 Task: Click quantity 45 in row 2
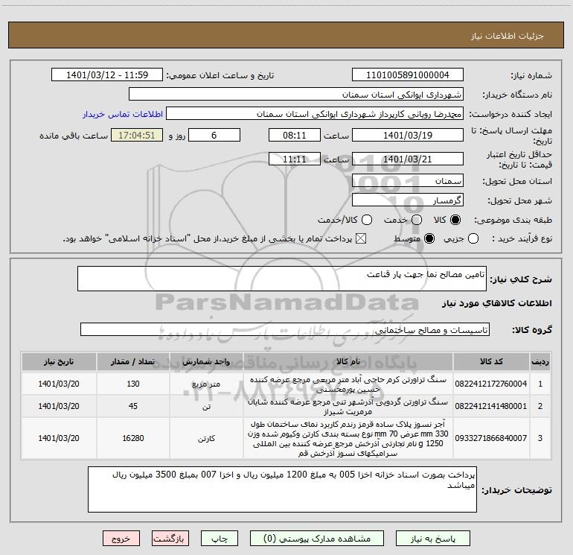[x=133, y=406]
